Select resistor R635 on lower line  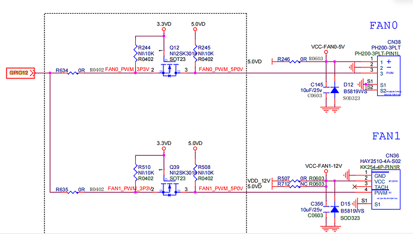pos(73,192)
